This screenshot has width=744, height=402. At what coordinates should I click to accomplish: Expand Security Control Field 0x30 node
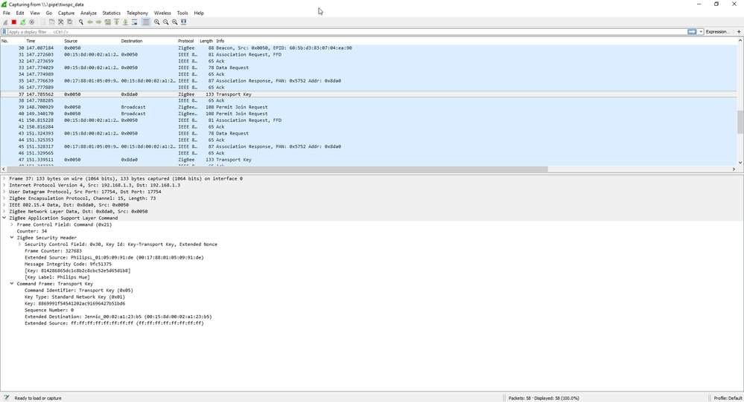[19, 244]
